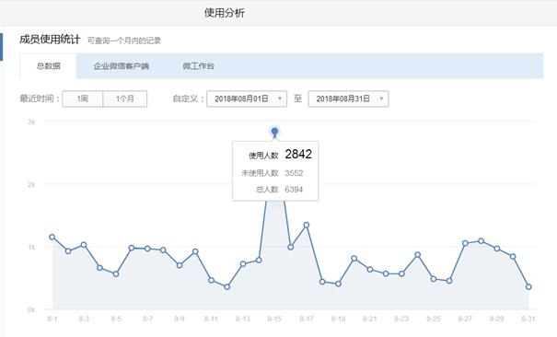Click the 成员使用统计 heading
The width and height of the screenshot is (557, 337).
(x=50, y=39)
